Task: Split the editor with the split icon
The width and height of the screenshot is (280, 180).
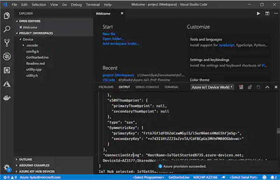Action: (x=267, y=14)
